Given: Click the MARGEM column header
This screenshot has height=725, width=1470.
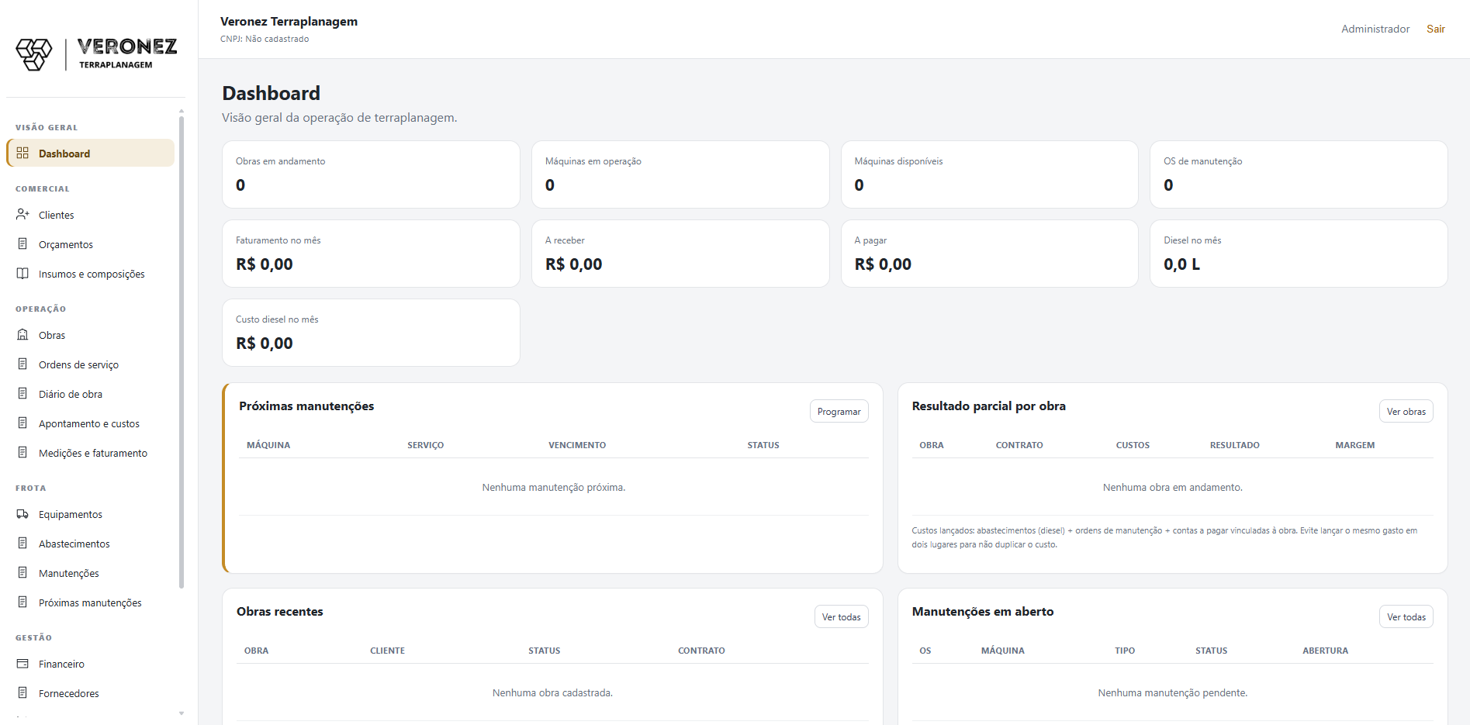Looking at the screenshot, I should tap(1354, 445).
